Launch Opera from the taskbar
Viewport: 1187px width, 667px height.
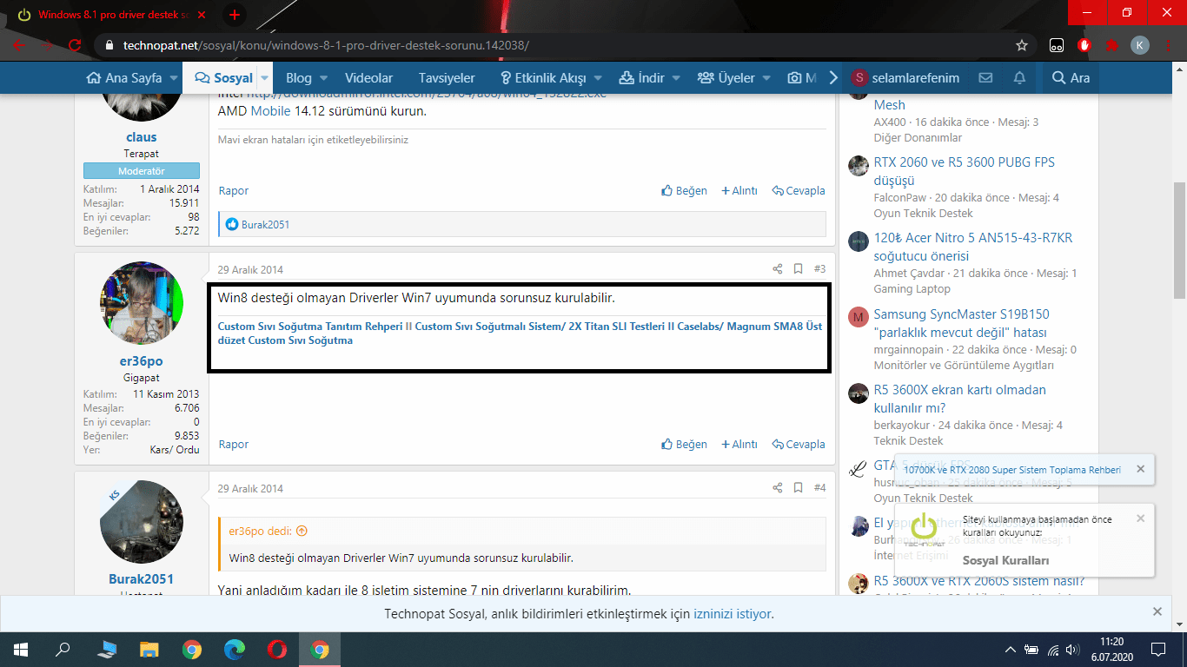click(x=277, y=649)
